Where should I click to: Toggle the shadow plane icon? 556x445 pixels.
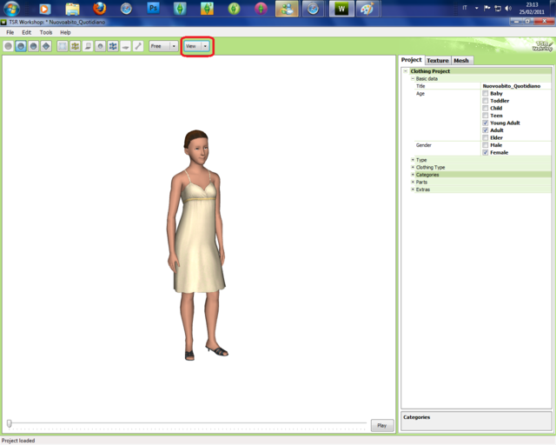pyautogui.click(x=88, y=46)
